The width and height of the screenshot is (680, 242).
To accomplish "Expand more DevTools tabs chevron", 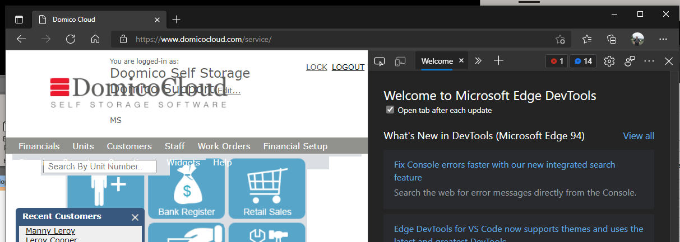I will (x=478, y=61).
